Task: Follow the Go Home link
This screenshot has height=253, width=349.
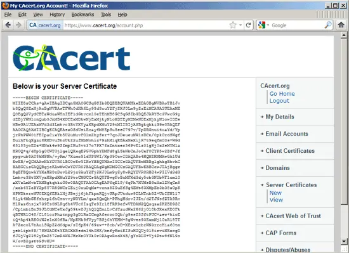Action: (282, 94)
